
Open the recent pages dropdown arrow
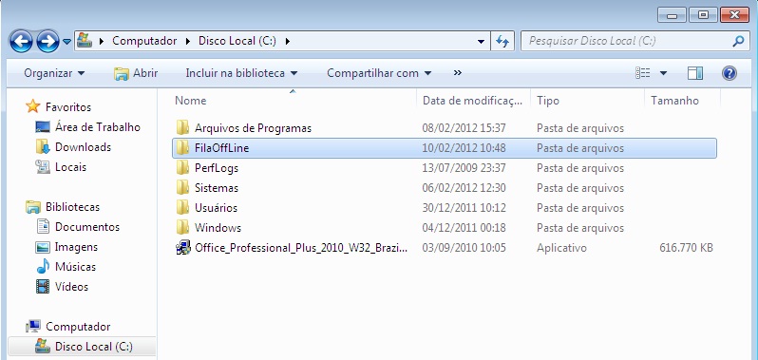point(66,42)
